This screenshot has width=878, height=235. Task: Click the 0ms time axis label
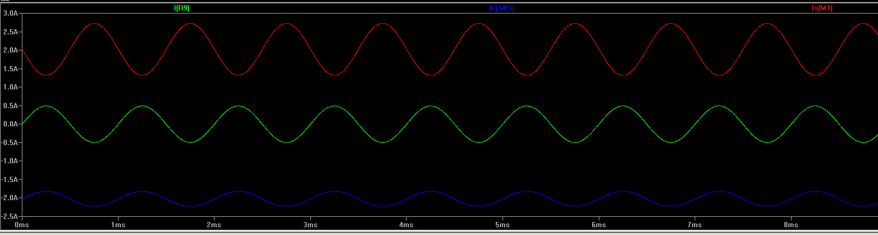(22, 225)
